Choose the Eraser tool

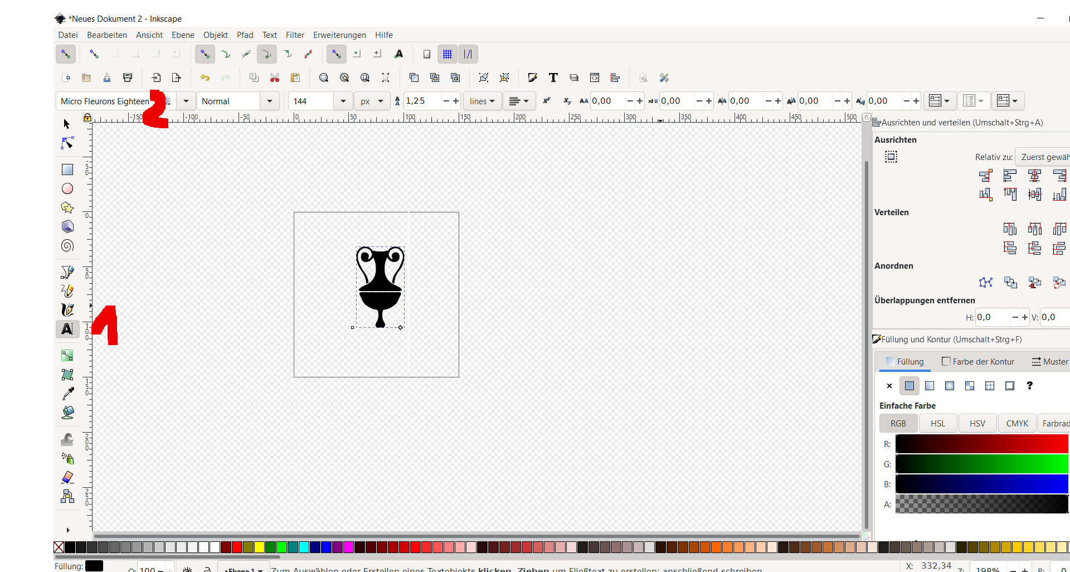point(67,477)
